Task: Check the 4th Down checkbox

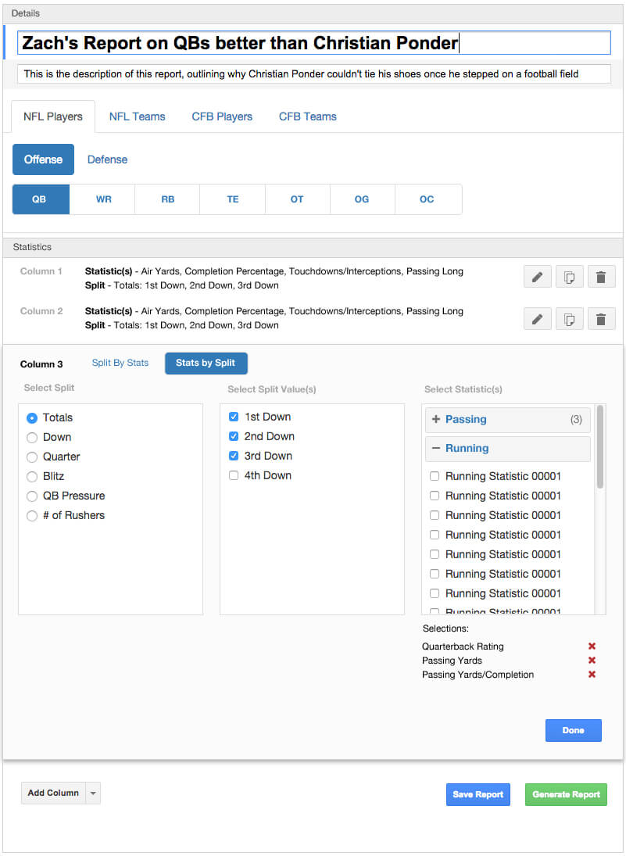Action: coord(234,475)
